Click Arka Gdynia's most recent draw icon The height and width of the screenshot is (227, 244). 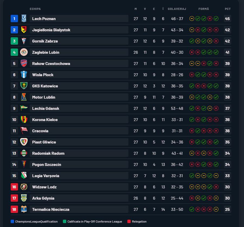pyautogui.click(x=216, y=198)
